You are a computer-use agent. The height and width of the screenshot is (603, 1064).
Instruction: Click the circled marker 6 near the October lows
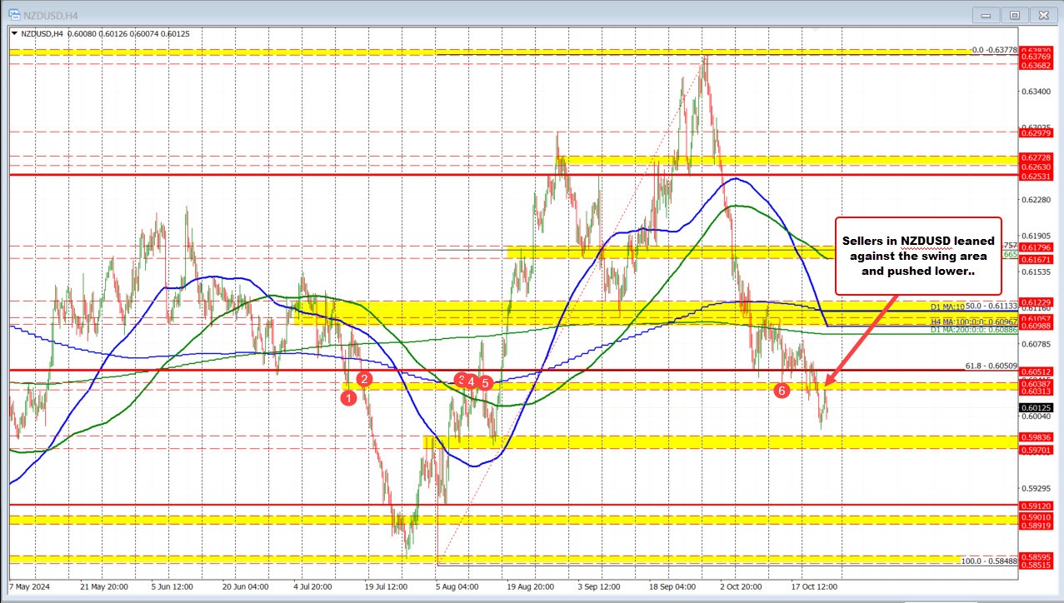[x=782, y=389]
